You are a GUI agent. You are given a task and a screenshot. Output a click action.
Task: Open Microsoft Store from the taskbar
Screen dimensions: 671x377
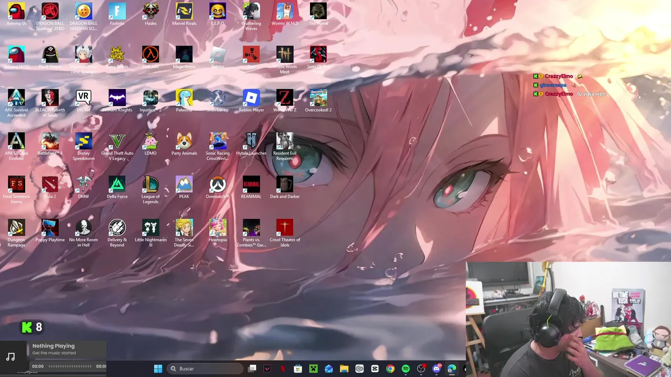tap(298, 369)
